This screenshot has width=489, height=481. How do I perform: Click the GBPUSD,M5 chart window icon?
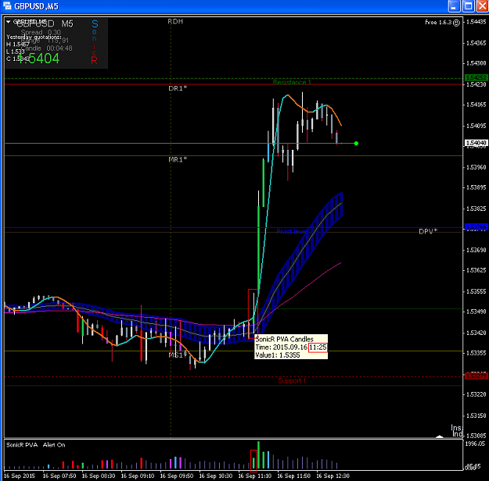[x=7, y=5]
